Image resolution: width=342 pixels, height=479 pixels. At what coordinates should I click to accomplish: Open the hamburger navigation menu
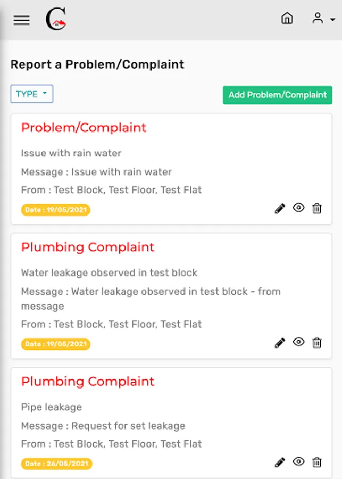point(21,20)
